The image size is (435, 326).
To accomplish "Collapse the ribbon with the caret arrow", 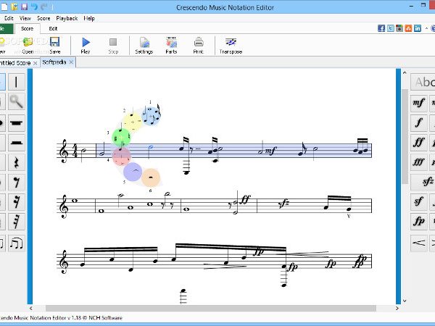I will 426,28.
